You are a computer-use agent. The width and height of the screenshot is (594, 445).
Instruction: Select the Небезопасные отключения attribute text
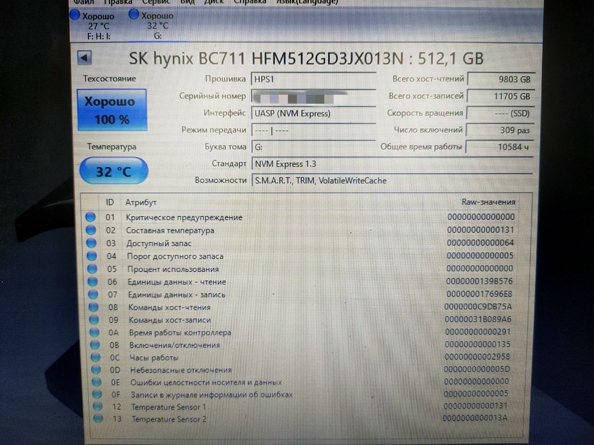pos(181,370)
